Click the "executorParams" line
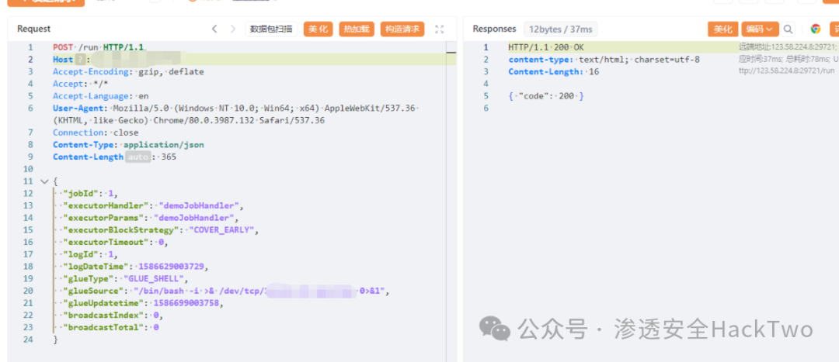 (151, 218)
